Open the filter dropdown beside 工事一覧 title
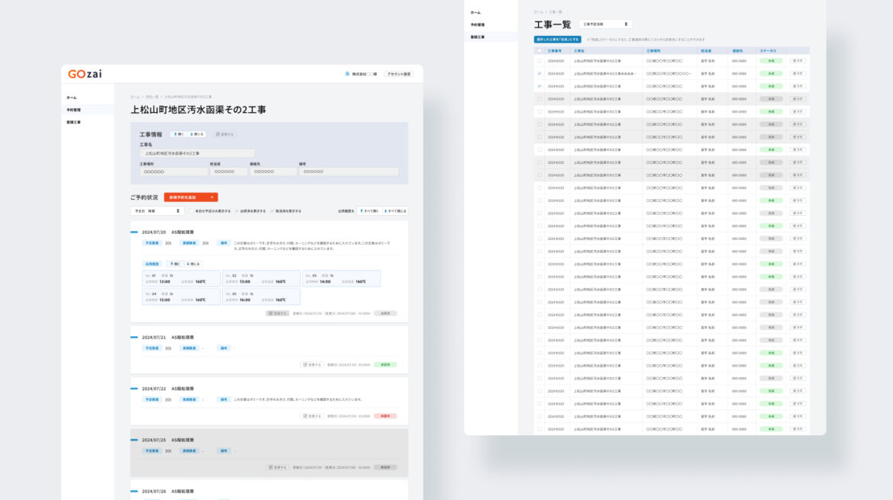Viewport: 893px width, 500px height. click(605, 24)
